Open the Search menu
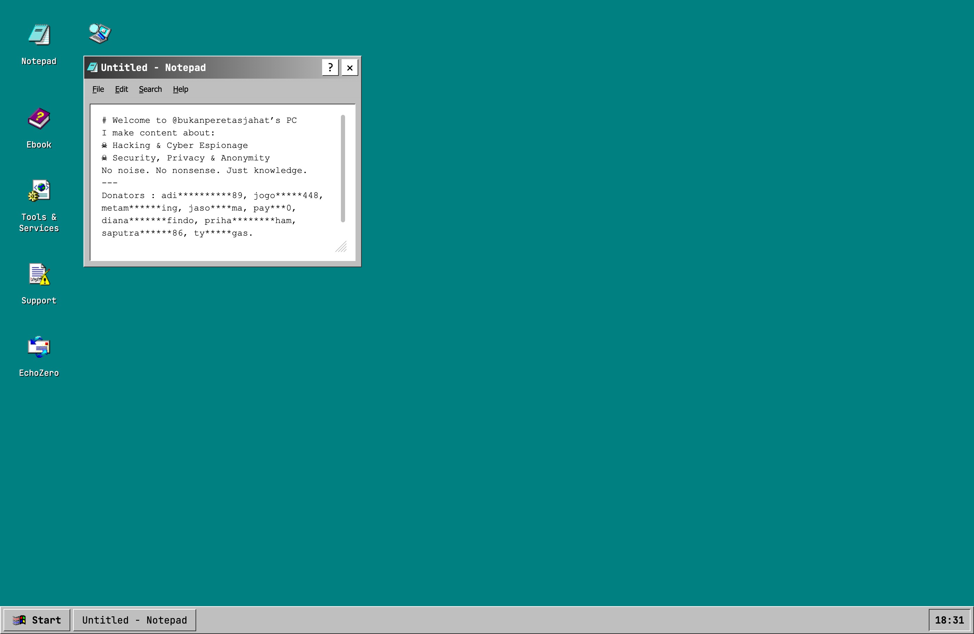The height and width of the screenshot is (634, 974). 150,89
